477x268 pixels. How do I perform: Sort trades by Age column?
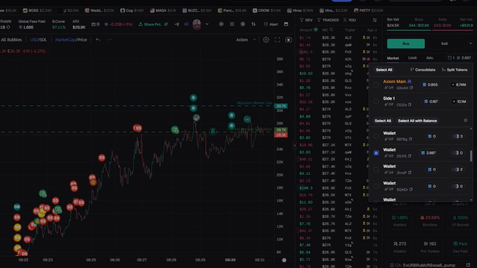click(x=372, y=30)
